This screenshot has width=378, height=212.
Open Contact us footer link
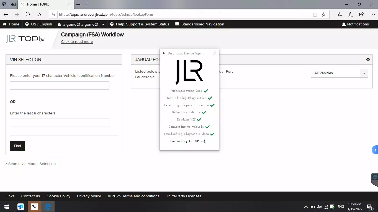click(30, 196)
